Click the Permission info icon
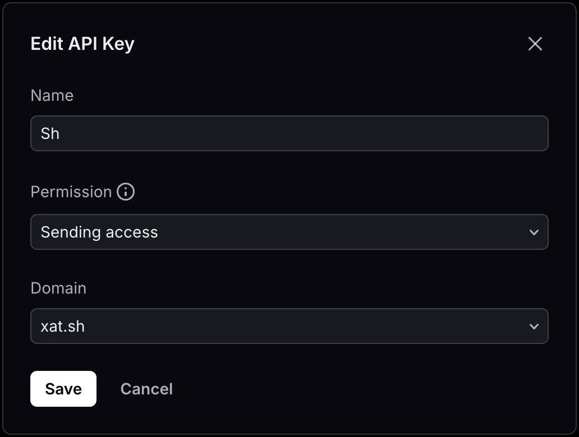Viewport: 579px width, 437px height. (126, 192)
